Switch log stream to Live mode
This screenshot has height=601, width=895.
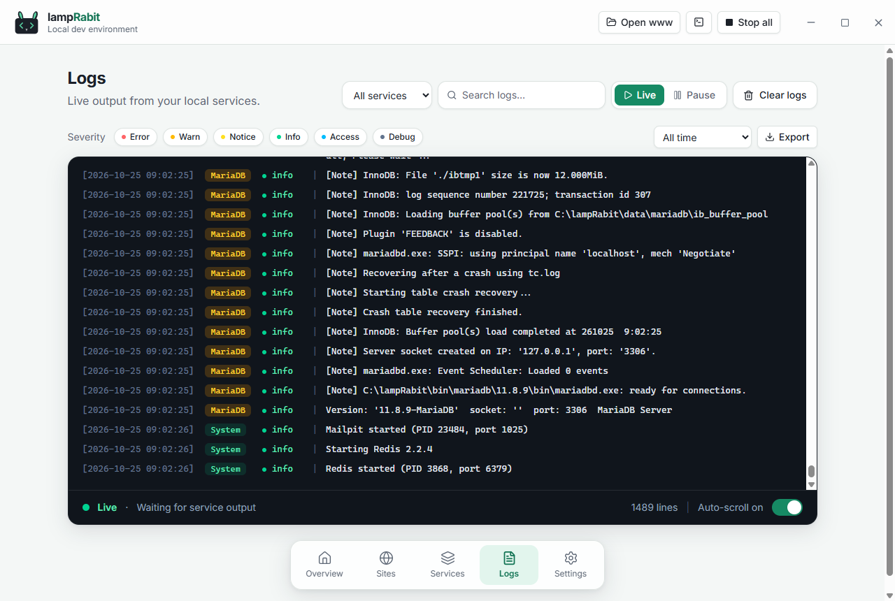(639, 95)
